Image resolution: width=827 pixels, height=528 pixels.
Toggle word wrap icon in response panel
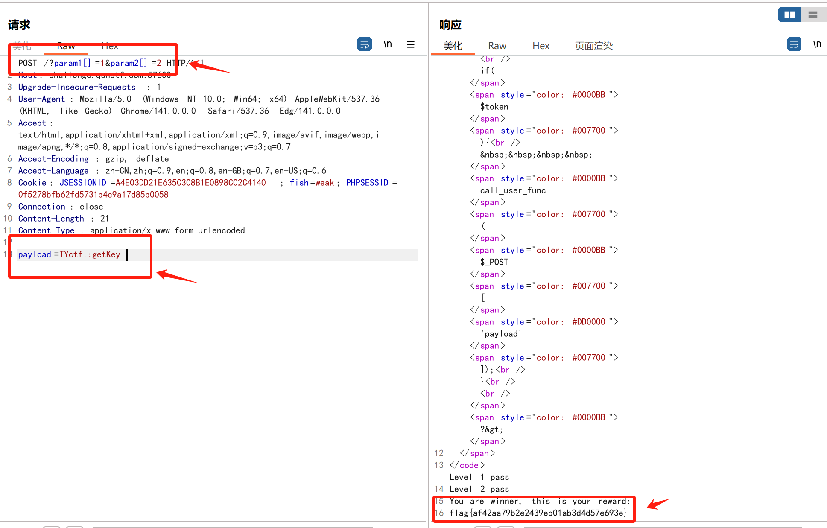pos(794,44)
